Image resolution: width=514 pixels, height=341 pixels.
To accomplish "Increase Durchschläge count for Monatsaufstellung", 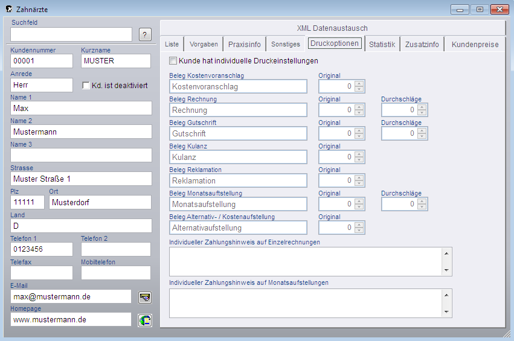I will coord(422,202).
